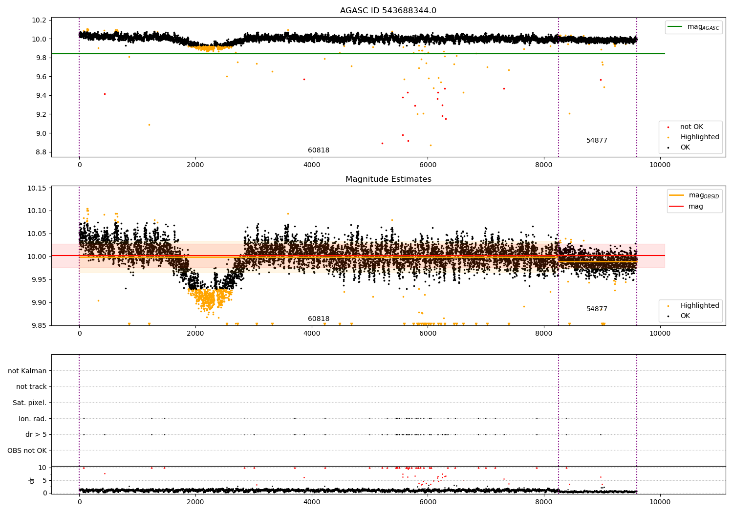Click the 10000 x-tick under the top plot

(660, 165)
